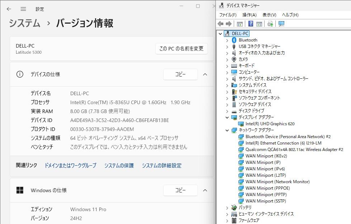Click the Forward arrow in Device Manager toolbar
Screen dimensions: 351x224
coord(228,24)
